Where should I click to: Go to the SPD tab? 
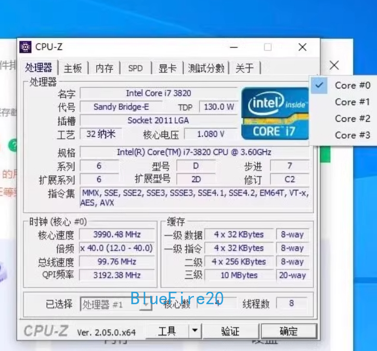coord(136,68)
